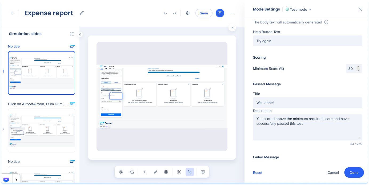The image size is (369, 185).
Task: Click the undo arrow
Action: [165, 13]
